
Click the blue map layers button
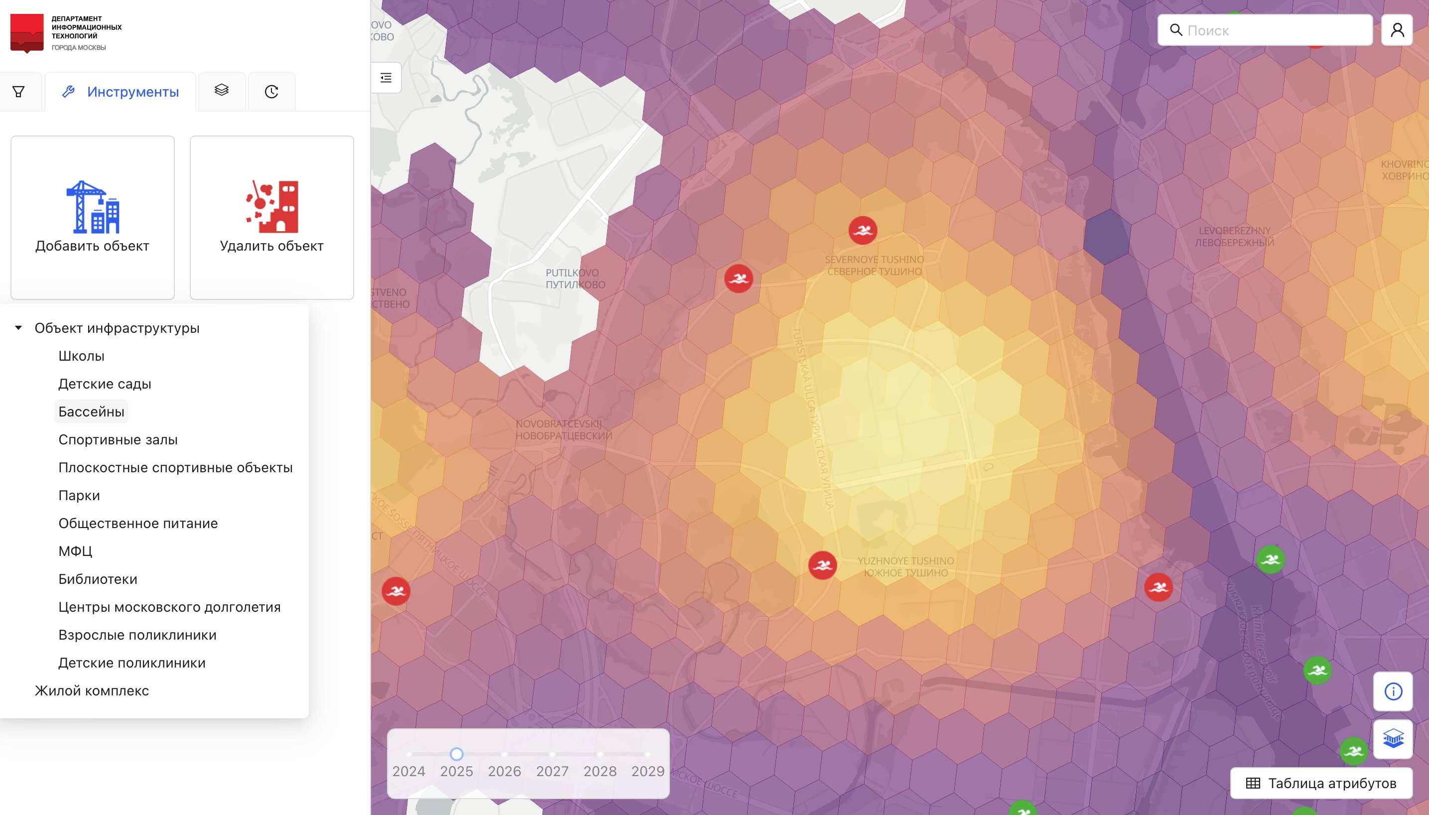pyautogui.click(x=1393, y=739)
